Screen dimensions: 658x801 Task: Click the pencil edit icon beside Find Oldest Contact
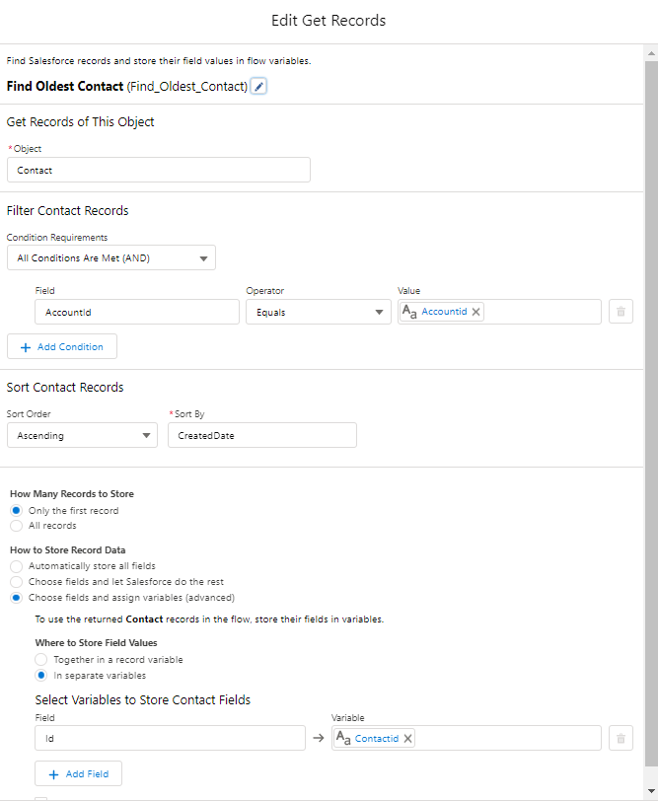click(x=258, y=87)
